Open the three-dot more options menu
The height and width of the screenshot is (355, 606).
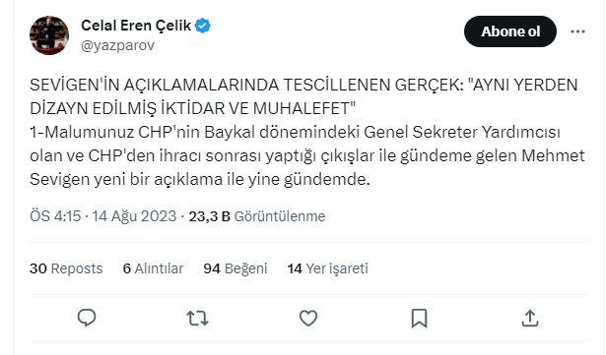click(x=577, y=31)
